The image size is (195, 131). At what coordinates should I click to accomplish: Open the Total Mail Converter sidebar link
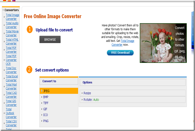pos(11,86)
